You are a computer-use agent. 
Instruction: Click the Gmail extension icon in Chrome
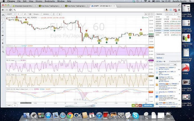(x=175, y=10)
